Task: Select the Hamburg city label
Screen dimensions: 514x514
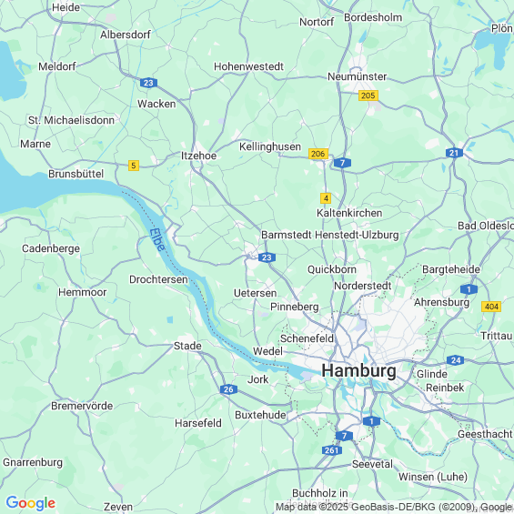Action: coord(358,371)
